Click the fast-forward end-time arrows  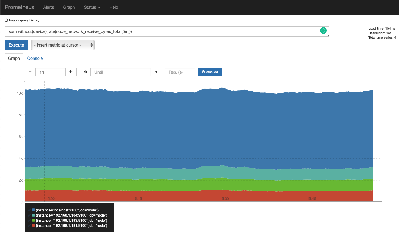coord(156,72)
